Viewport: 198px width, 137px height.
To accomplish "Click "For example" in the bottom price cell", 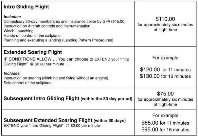I will point(165,116).
